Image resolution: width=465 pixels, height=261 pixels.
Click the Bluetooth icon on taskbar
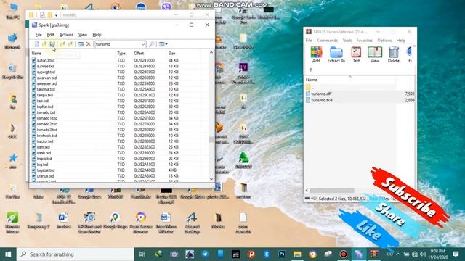(267, 254)
